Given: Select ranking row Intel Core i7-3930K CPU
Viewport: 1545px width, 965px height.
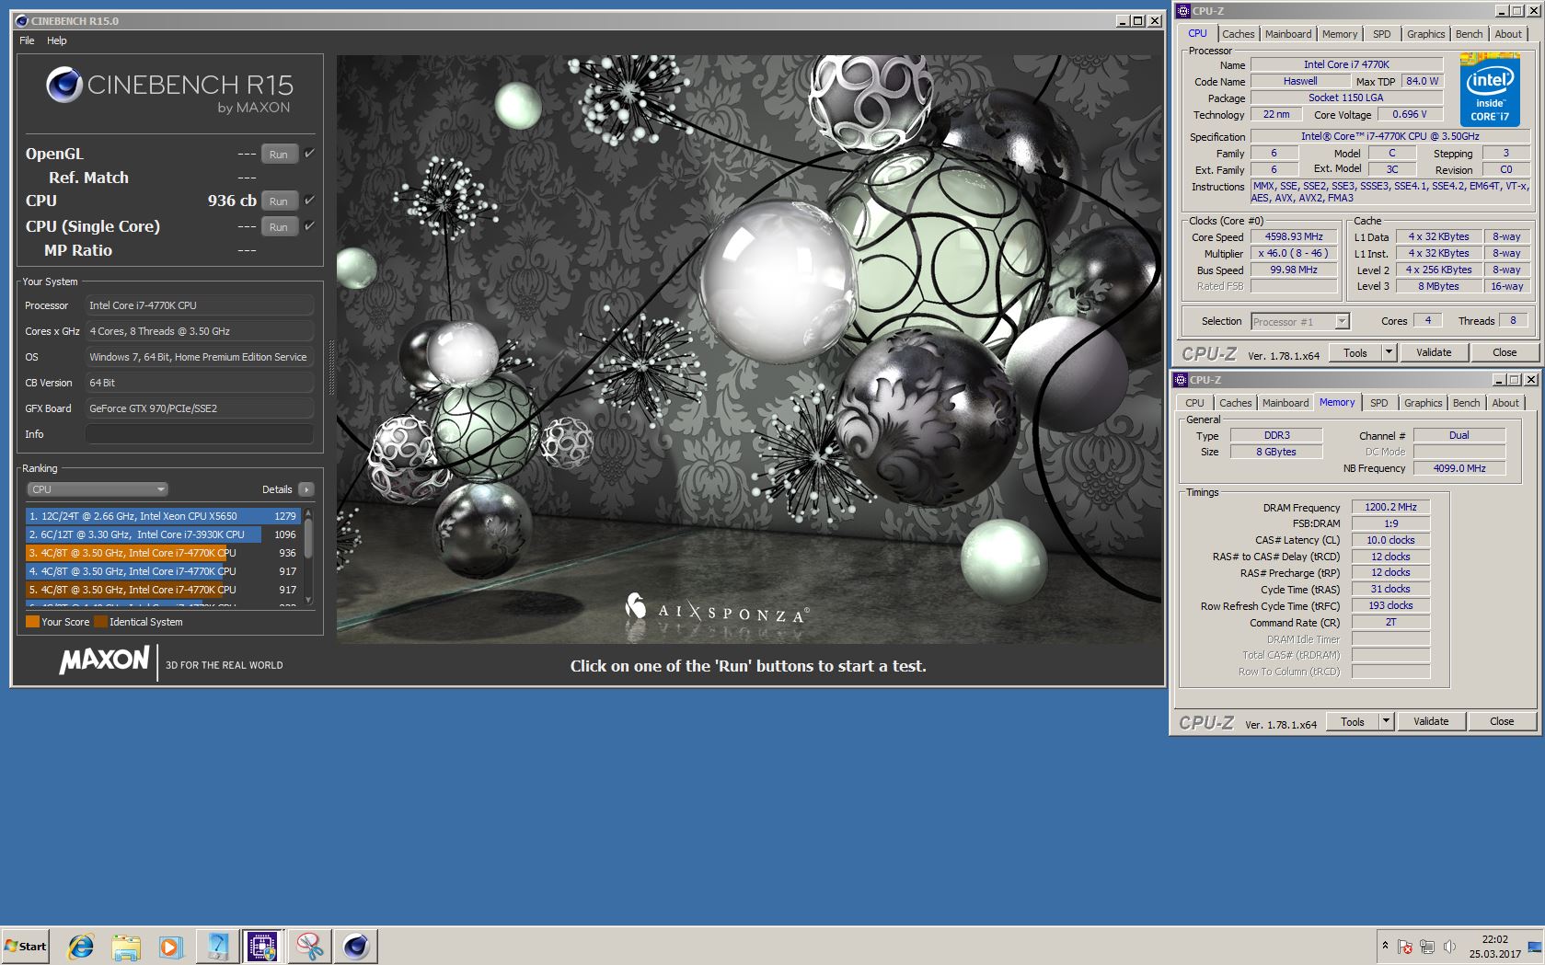Looking at the screenshot, I should click(x=163, y=534).
